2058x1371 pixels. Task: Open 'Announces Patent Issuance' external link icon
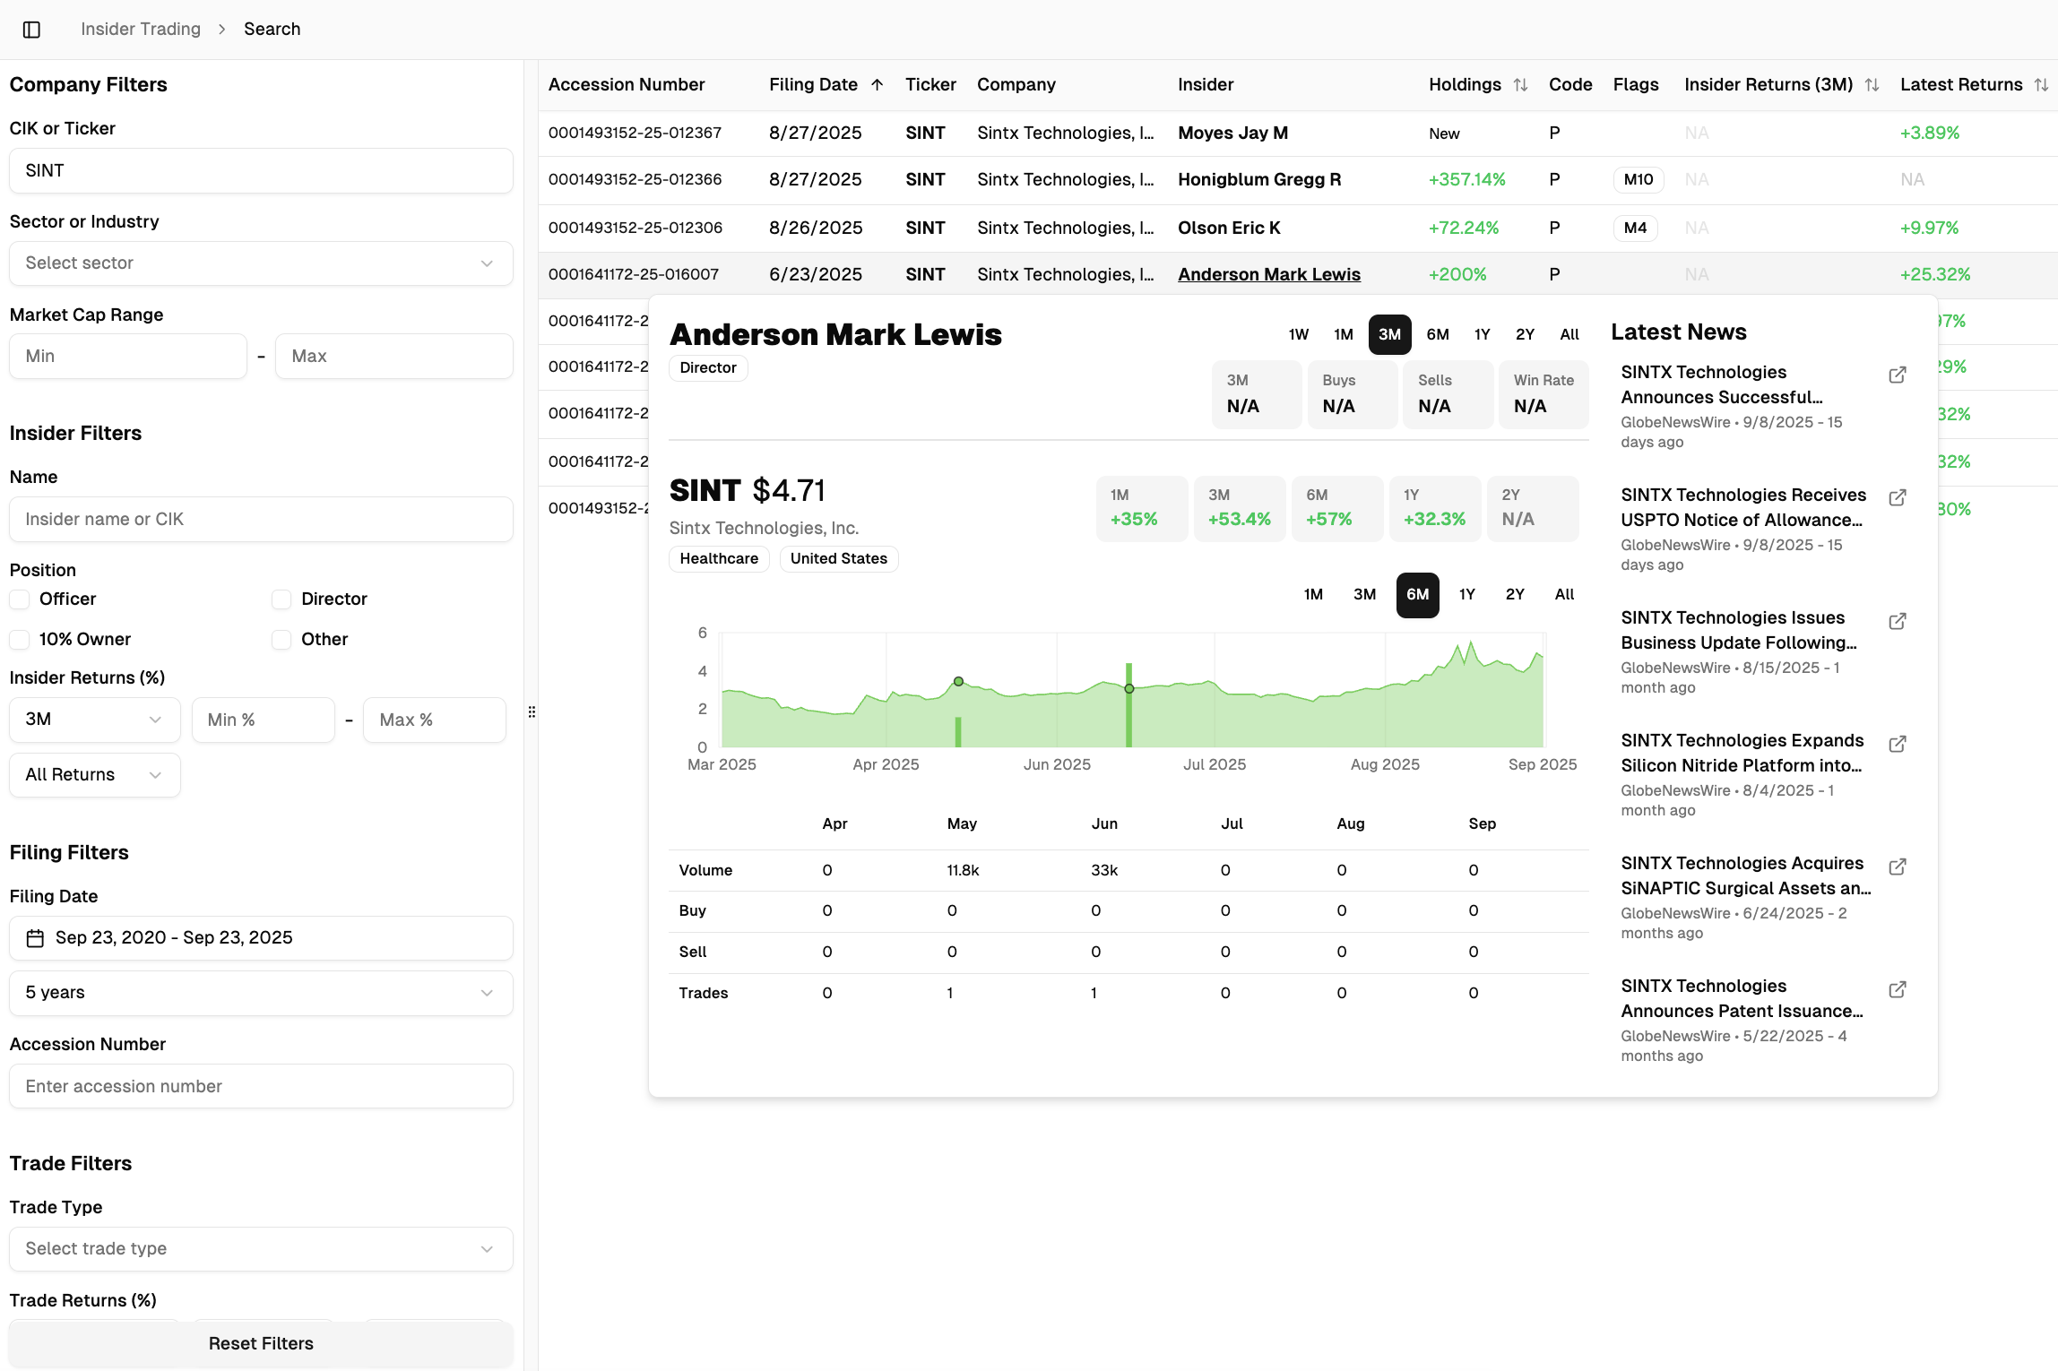click(x=1898, y=989)
